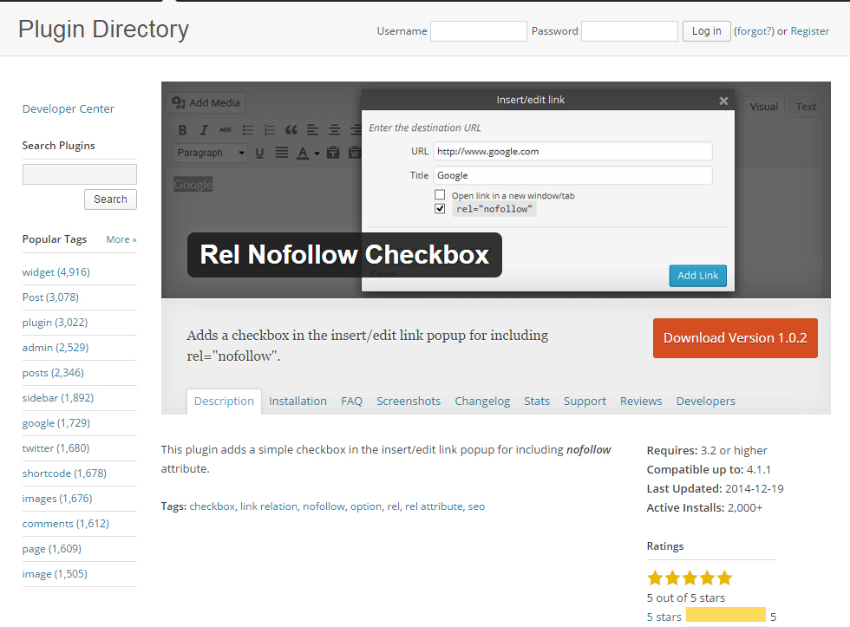Toggle Italic formatting icon in editor toolbar

[x=204, y=130]
